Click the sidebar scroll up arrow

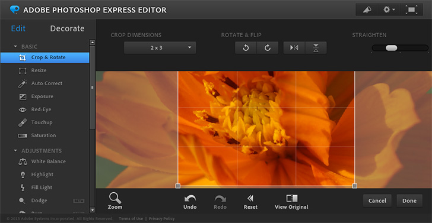93,43
